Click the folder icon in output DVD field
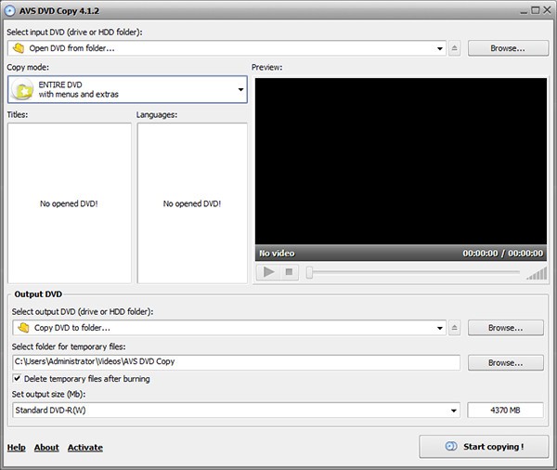Viewport: 557px width, 470px height. (22, 328)
